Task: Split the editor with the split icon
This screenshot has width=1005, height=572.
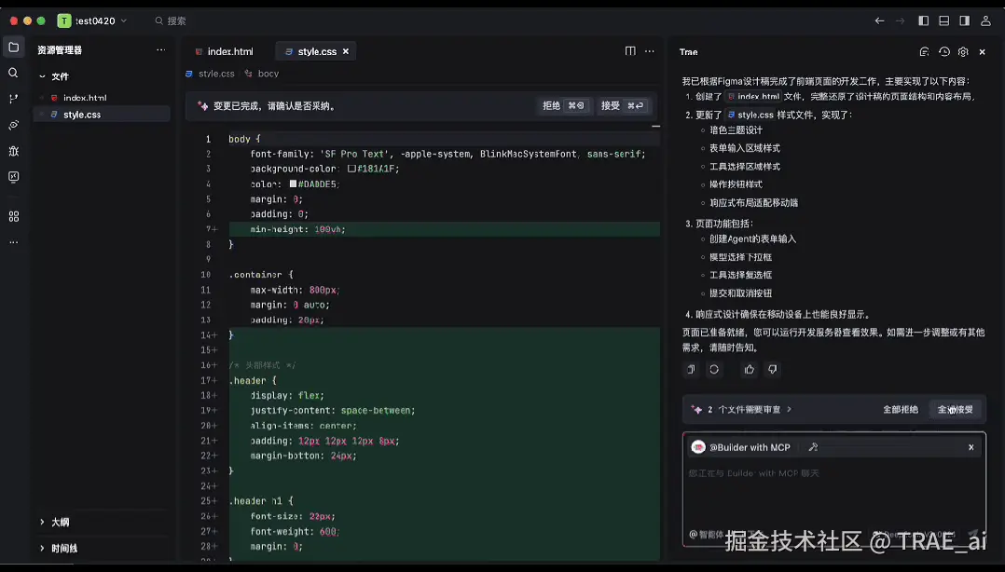Action: 630,51
